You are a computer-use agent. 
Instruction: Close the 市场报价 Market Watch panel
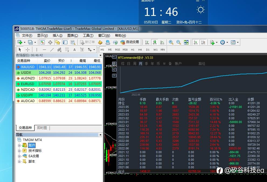[x=100, y=55]
